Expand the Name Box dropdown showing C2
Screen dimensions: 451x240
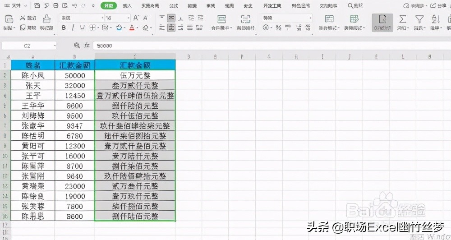tap(55, 46)
